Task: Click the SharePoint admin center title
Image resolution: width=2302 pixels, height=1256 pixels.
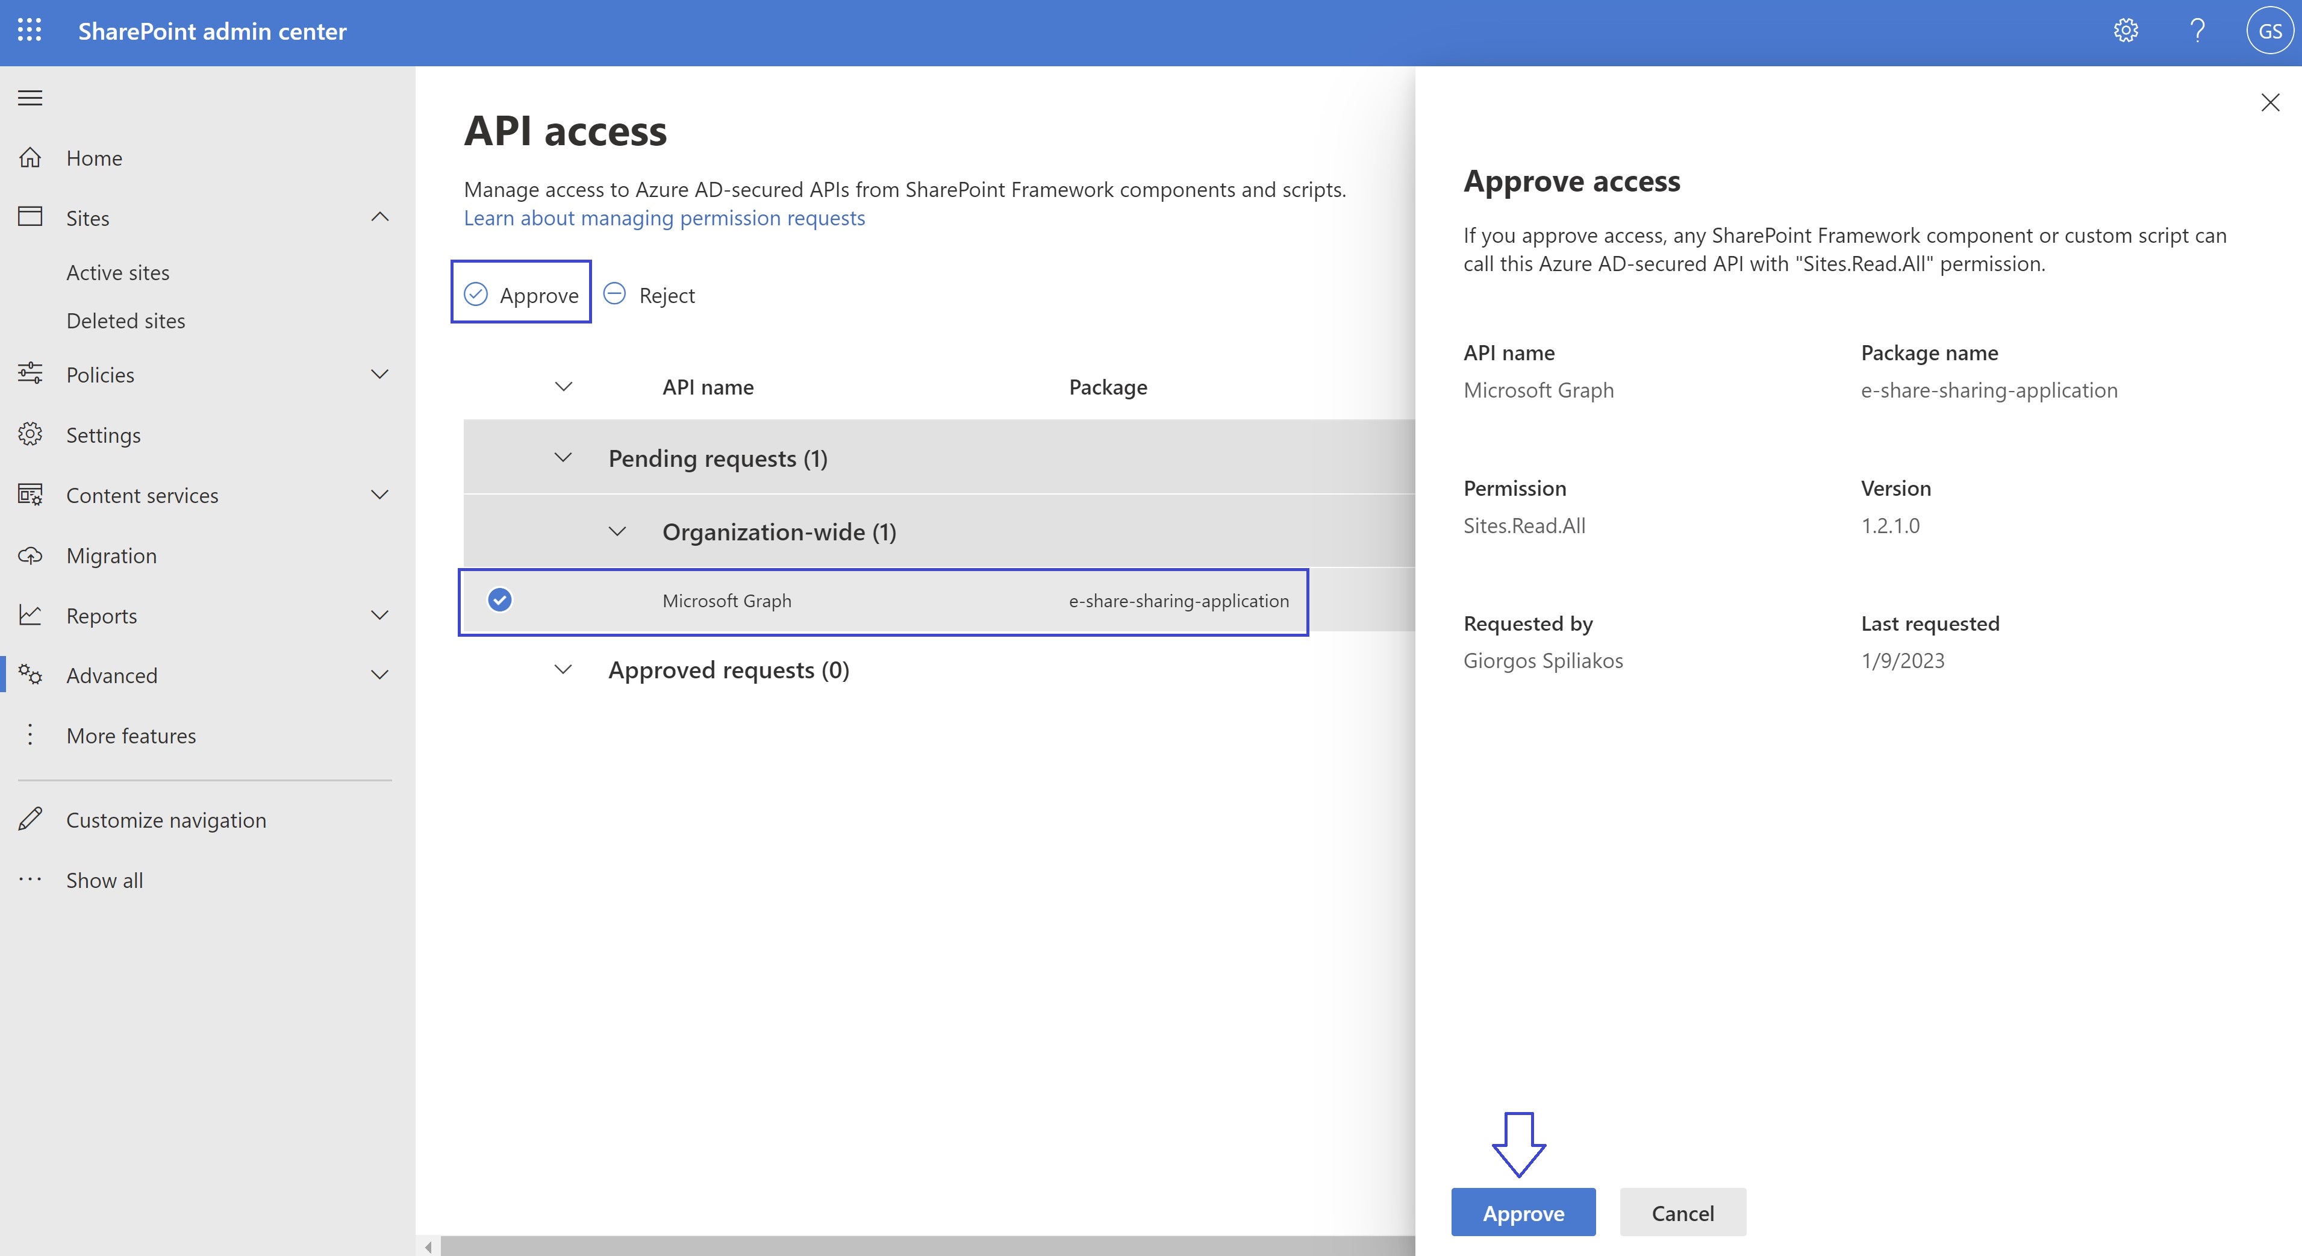Action: click(x=212, y=31)
